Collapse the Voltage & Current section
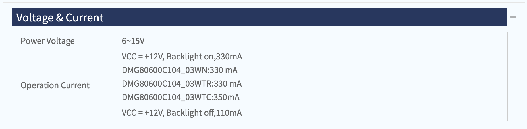Viewport: 527px width, 129px height. (x=513, y=17)
